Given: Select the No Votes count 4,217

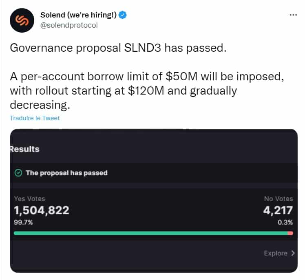Looking at the screenshot, I should point(278,210).
